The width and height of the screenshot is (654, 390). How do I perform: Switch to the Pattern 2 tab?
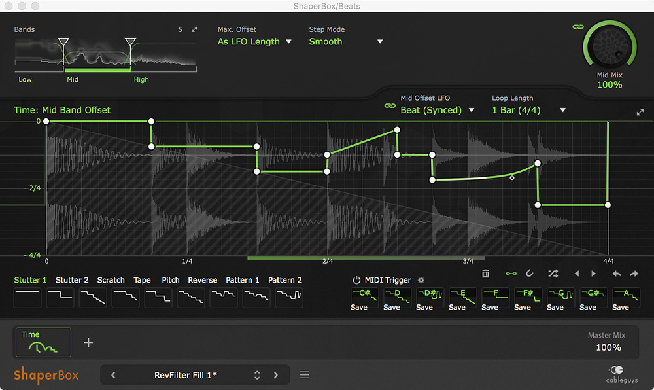click(285, 280)
